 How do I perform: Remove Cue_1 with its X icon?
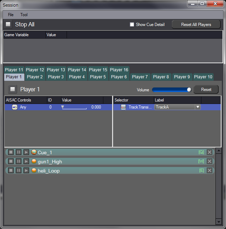coord(210,152)
